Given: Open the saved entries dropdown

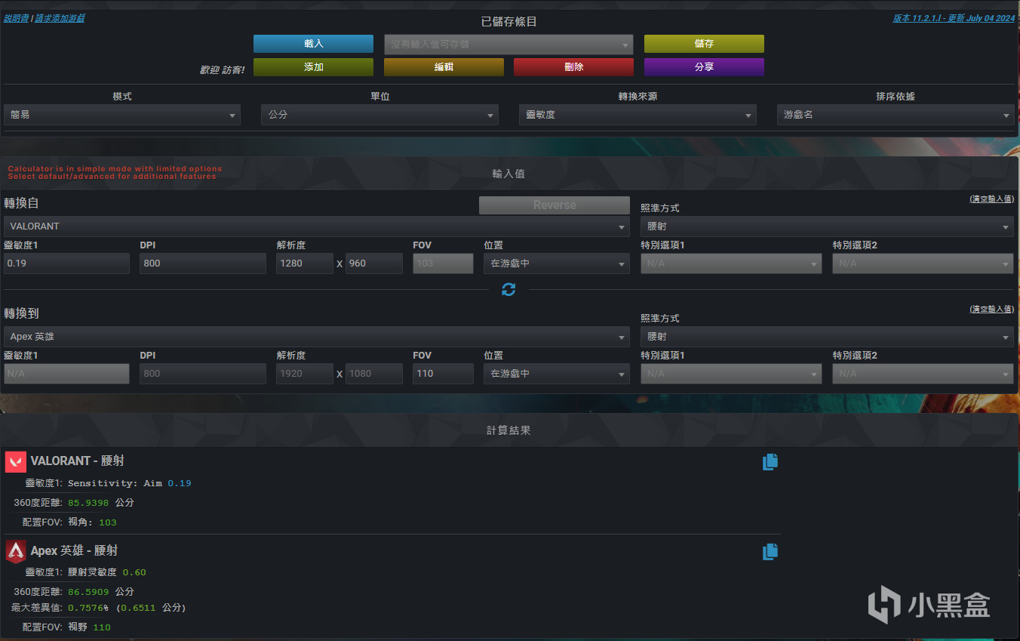Looking at the screenshot, I should tap(508, 45).
